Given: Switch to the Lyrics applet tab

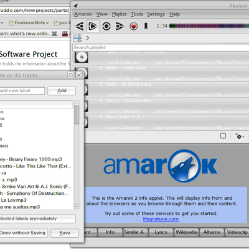Looking at the screenshot, I should [x=161, y=232].
